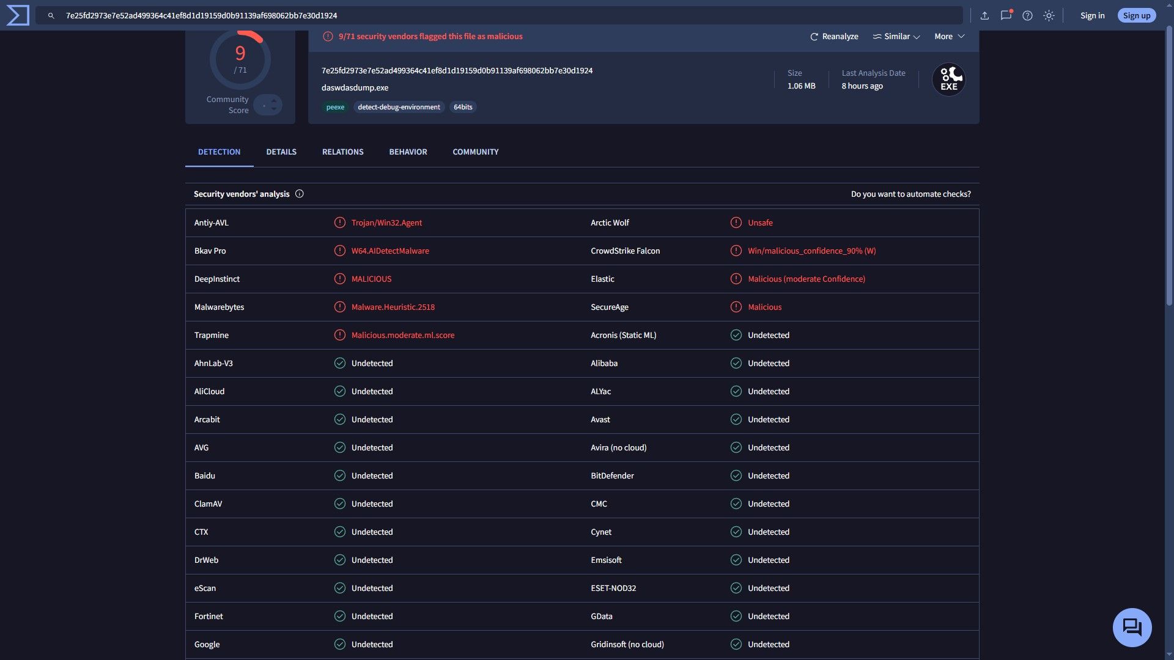Click the checkmark icon in the Google row
The image size is (1174, 660).
[x=340, y=644]
